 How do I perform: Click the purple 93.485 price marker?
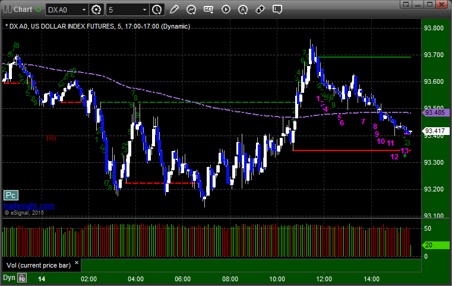pyautogui.click(x=436, y=112)
